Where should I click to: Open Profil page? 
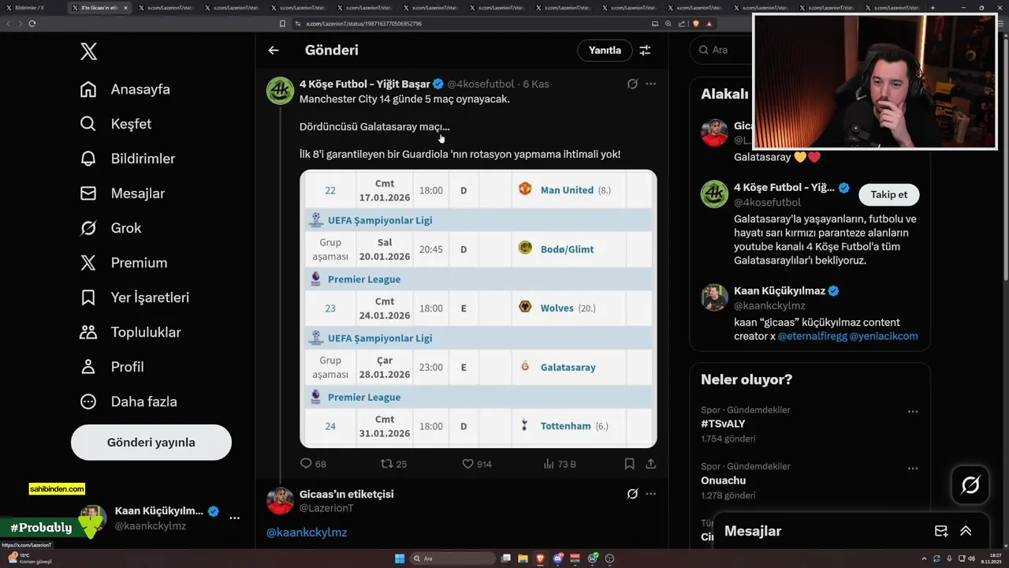coord(112,367)
